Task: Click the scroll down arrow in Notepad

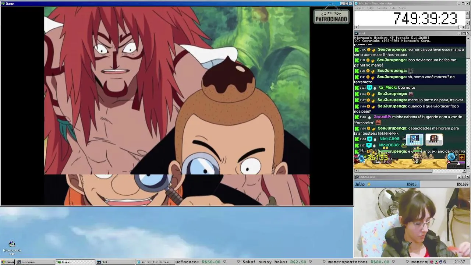Action: (468, 23)
